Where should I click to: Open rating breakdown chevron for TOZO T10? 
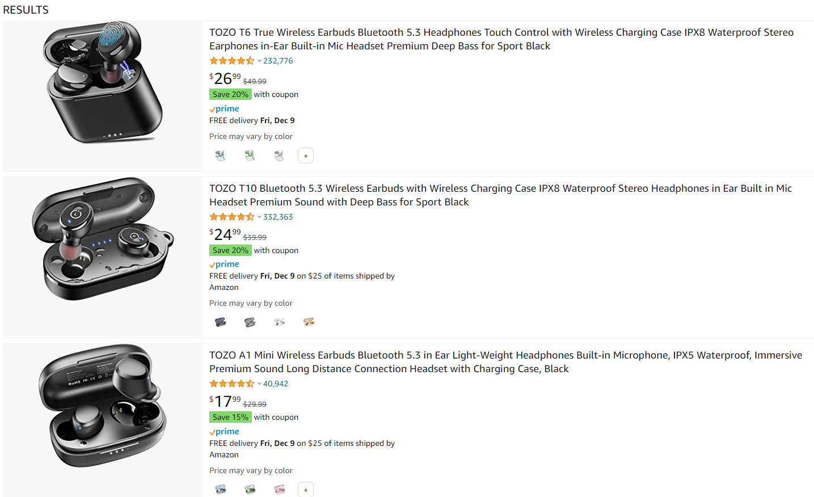pyautogui.click(x=259, y=217)
